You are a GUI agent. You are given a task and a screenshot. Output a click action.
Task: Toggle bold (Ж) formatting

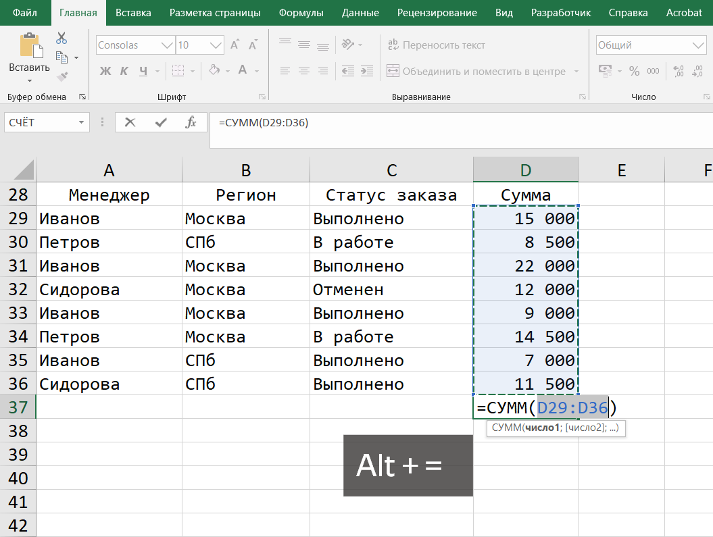point(105,71)
